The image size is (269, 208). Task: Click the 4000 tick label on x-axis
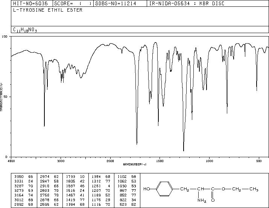coord(11,161)
